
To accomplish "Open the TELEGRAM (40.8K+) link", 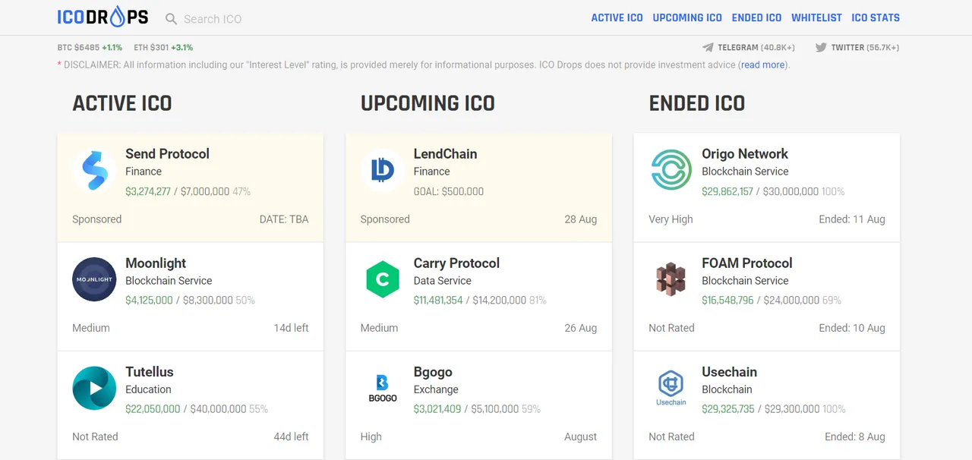I will tap(756, 47).
